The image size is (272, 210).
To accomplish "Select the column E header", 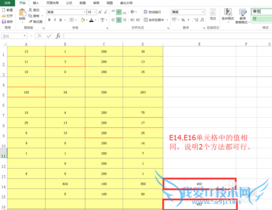I will pos(199,44).
